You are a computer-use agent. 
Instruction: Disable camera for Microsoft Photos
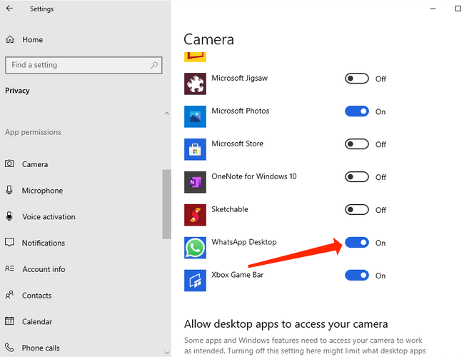click(x=357, y=111)
